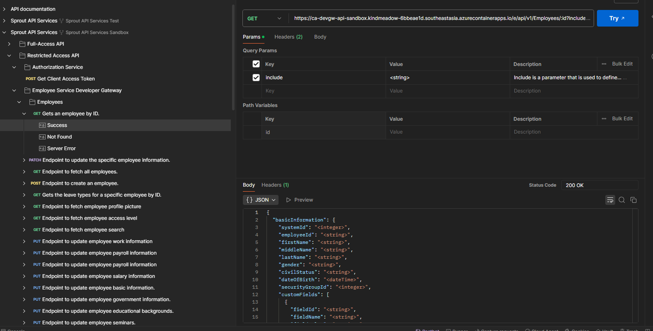The image size is (653, 331).
Task: Open Path Variables column options (three dots)
Action: click(x=604, y=119)
